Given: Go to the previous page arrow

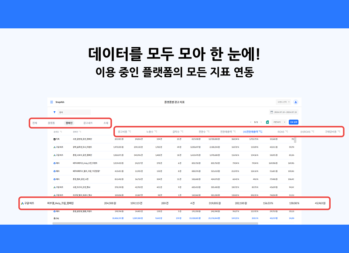Looking at the screenshot, I should [x=250, y=122].
